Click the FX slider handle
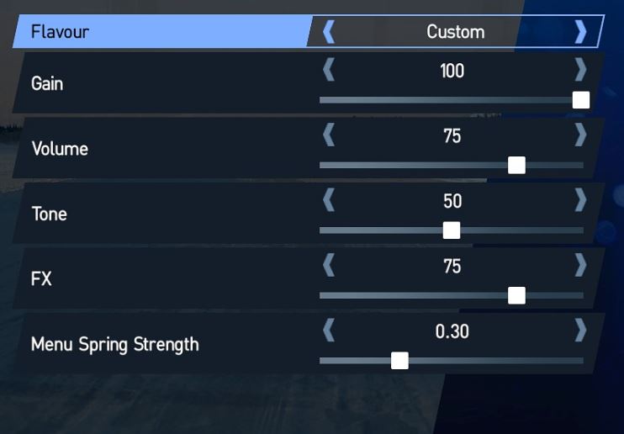This screenshot has width=624, height=434. click(x=516, y=295)
